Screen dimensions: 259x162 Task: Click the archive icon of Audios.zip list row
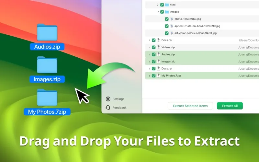[x=158, y=54]
